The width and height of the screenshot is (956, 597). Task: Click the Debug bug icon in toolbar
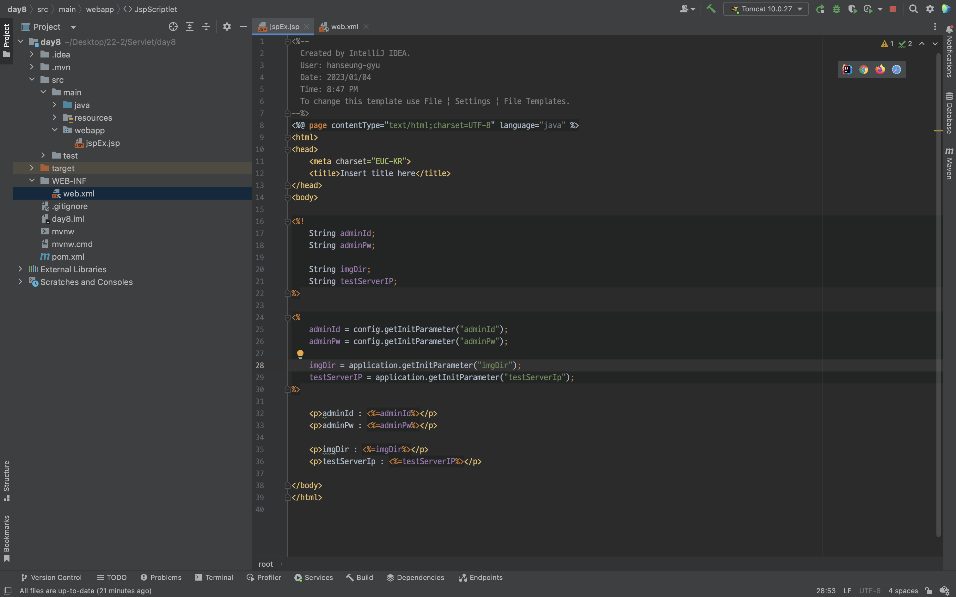pos(836,9)
